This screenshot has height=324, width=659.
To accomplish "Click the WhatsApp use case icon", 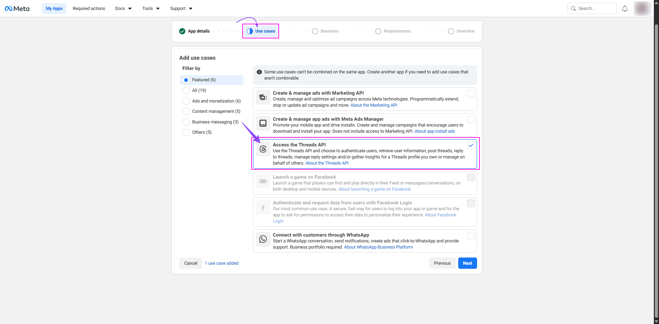I will (263, 239).
